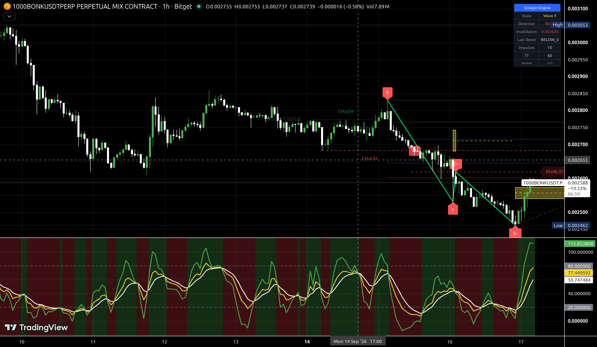Click the TradingView logo watermark link

pos(36,327)
